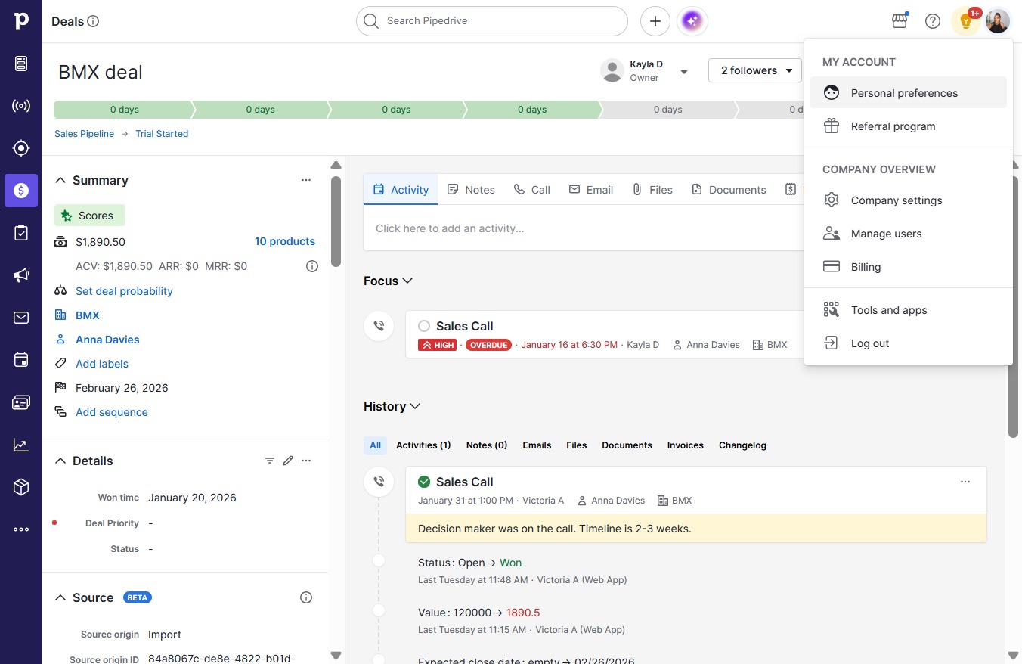Toggle the green check on completed Sales Call

(x=424, y=482)
